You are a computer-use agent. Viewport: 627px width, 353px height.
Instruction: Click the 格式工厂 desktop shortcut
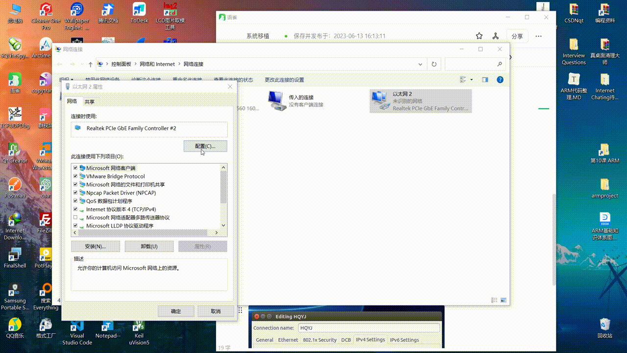(46, 328)
